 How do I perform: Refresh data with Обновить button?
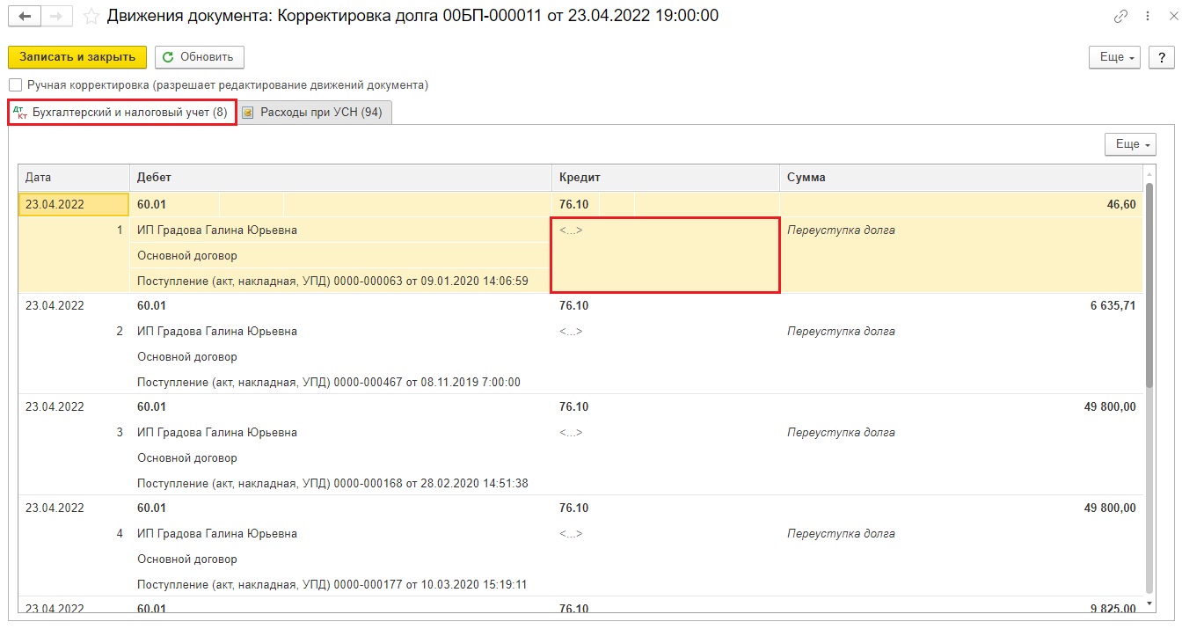(x=200, y=56)
